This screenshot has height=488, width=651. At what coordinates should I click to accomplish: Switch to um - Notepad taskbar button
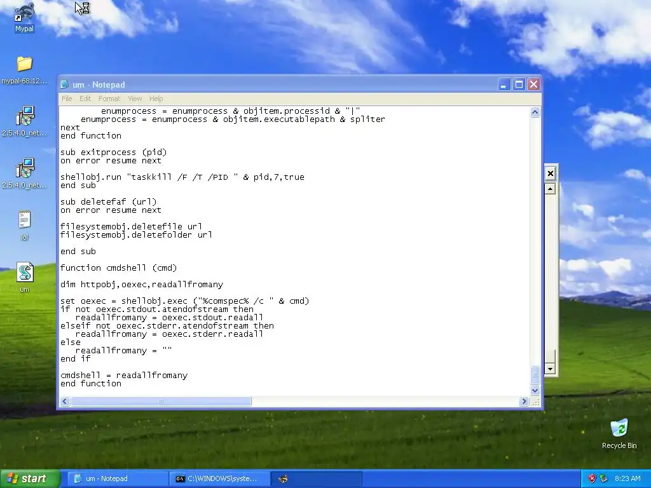118,478
